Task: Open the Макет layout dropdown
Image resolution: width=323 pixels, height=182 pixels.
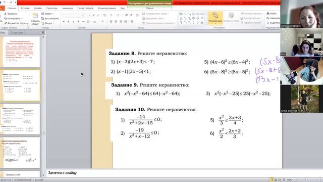Action: coord(47,14)
